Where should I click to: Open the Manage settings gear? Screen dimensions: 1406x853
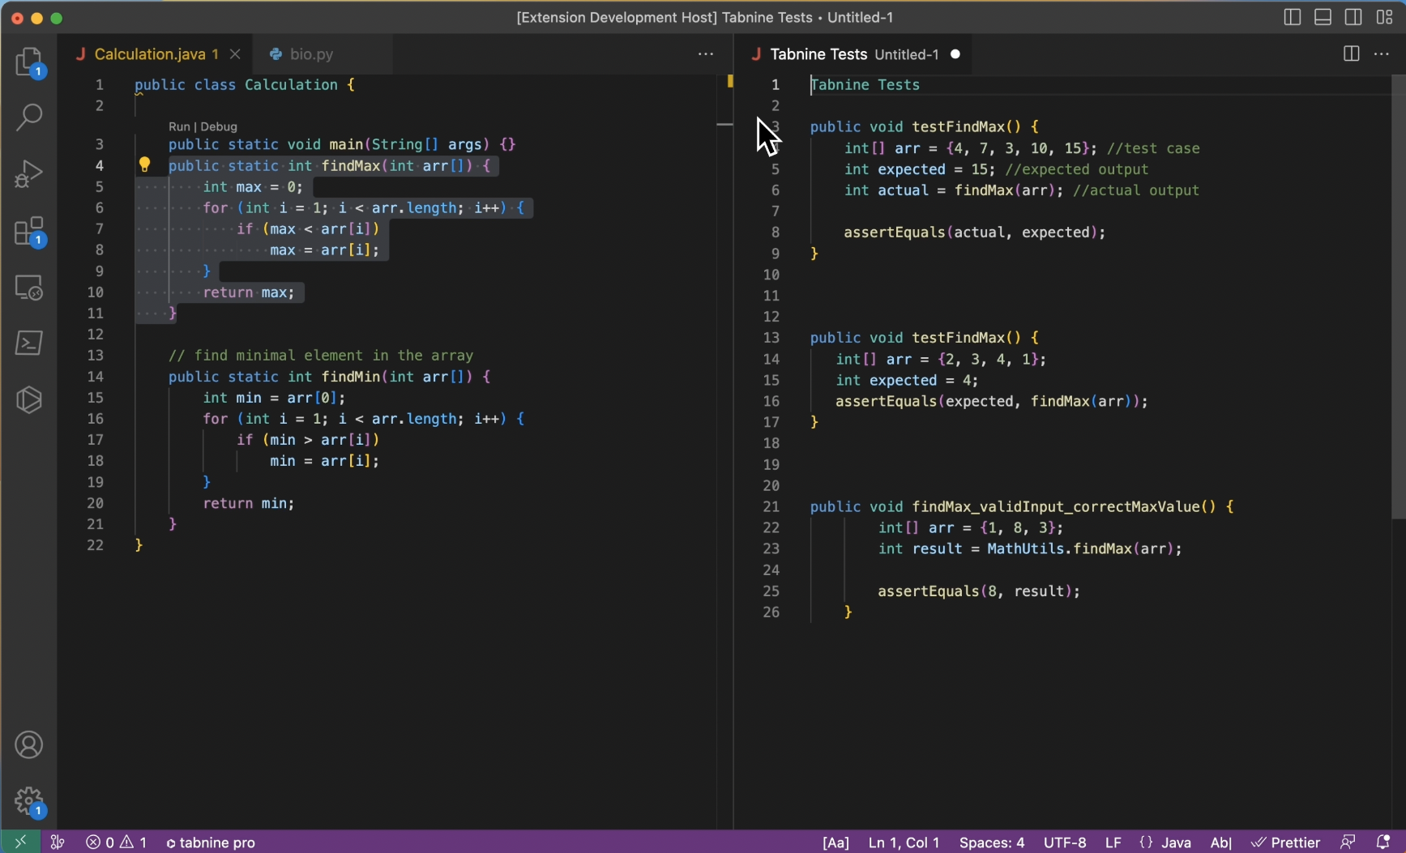(29, 801)
